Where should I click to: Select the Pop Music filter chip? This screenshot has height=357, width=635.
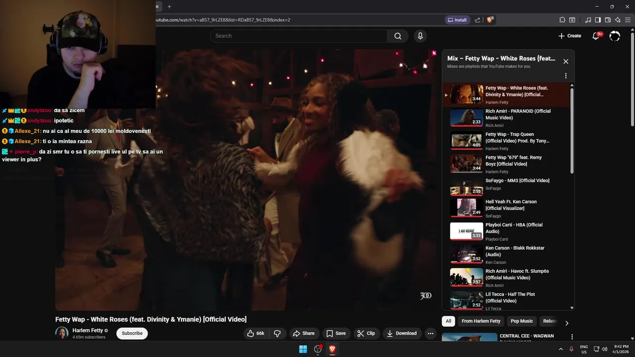[522, 321]
